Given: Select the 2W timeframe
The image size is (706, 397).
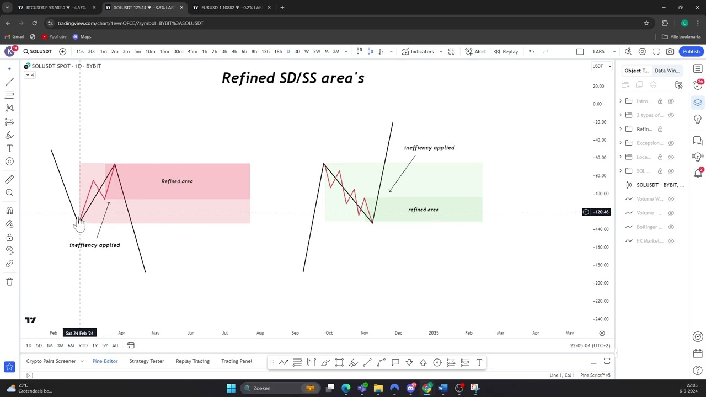Looking at the screenshot, I should click(x=317, y=51).
